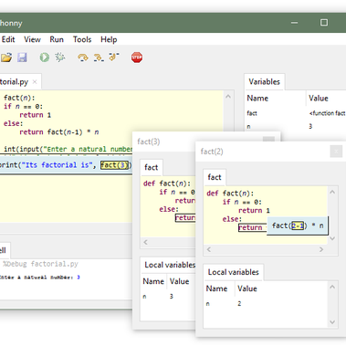Click right arrow of fact(2) horizontal scrollbar

coord(321,249)
